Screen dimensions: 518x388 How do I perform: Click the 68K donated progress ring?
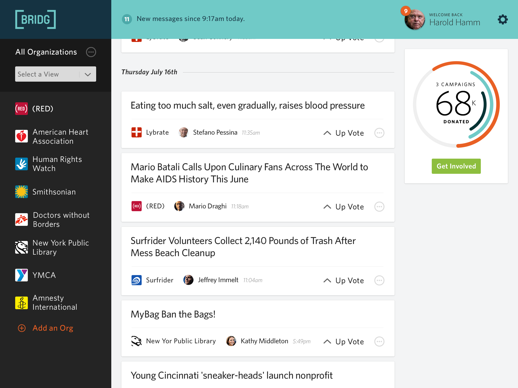coord(456,104)
